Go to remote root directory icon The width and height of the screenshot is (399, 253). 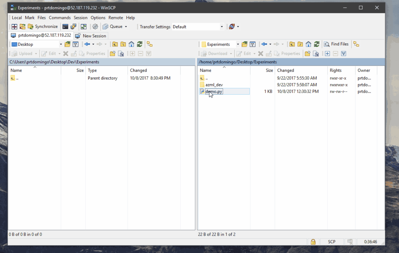click(300, 44)
